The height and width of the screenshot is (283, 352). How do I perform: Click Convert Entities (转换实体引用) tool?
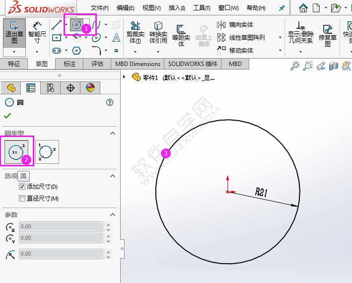pos(158,33)
